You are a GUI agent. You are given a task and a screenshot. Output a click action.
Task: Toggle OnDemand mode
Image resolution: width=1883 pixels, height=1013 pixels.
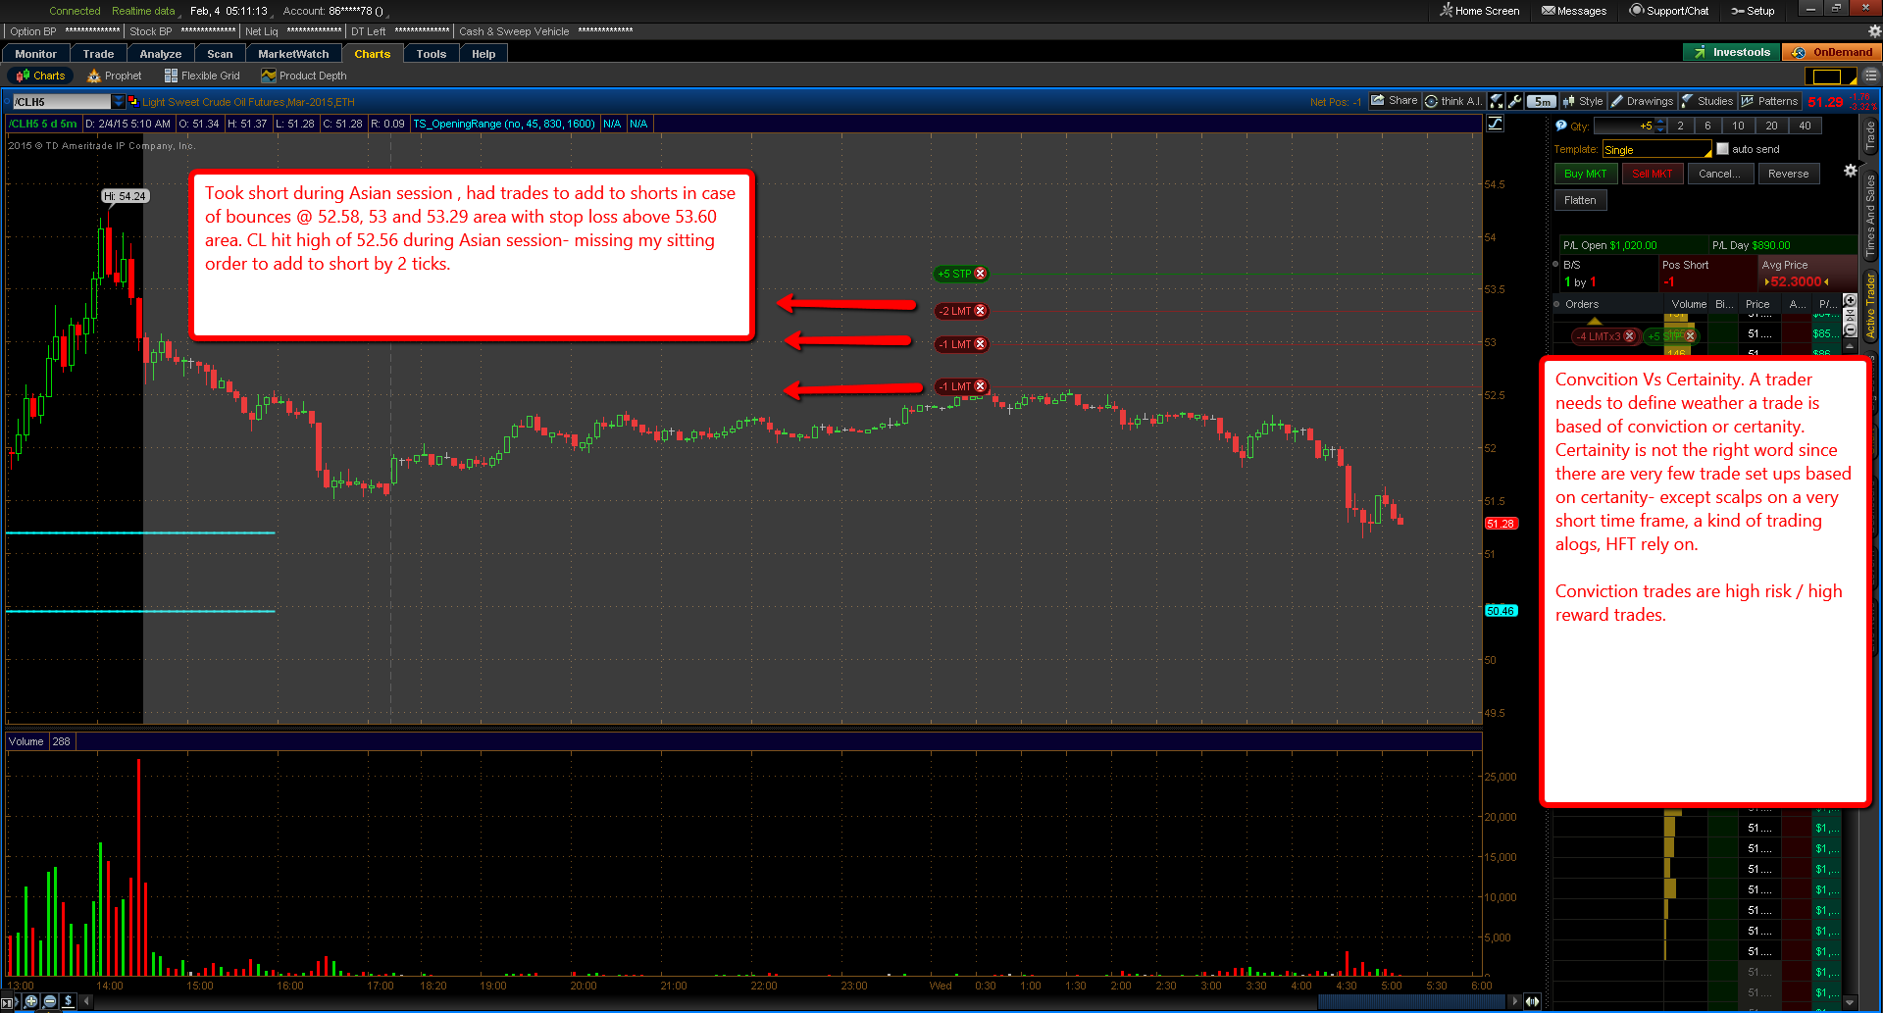[1833, 53]
